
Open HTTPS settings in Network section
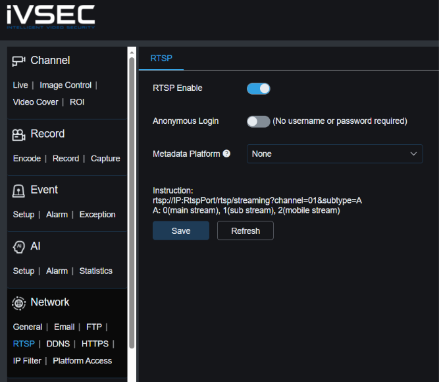[95, 344]
